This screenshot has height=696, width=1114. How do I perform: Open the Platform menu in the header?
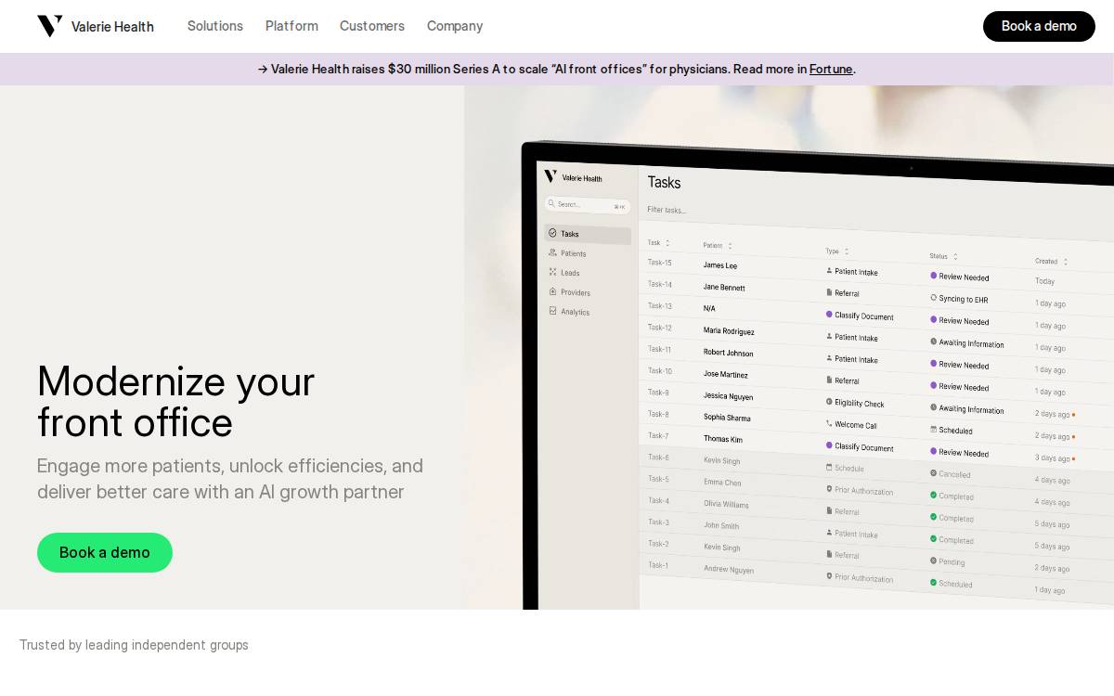pyautogui.click(x=291, y=26)
